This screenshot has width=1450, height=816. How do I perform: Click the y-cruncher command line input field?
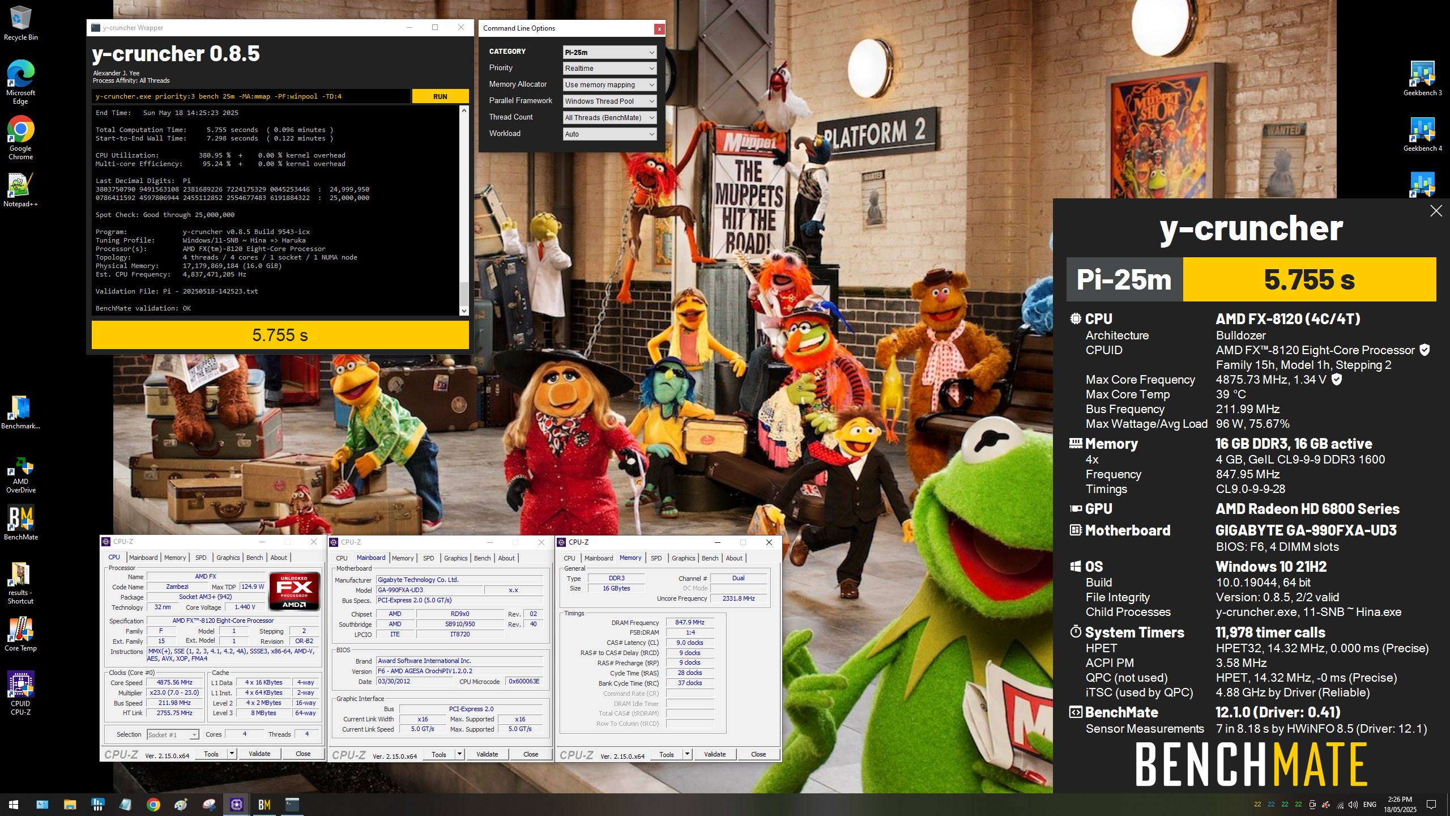pyautogui.click(x=251, y=96)
